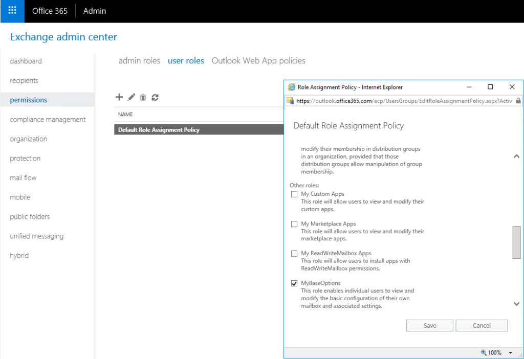Viewport: 524px width, 359px height.
Task: Uncheck the MyBaseOptions checkbox
Action: tap(294, 283)
